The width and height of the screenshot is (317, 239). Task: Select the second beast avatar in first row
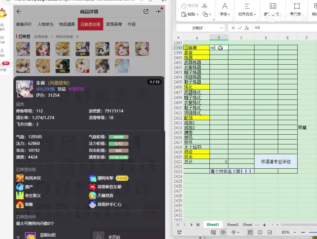(43, 49)
